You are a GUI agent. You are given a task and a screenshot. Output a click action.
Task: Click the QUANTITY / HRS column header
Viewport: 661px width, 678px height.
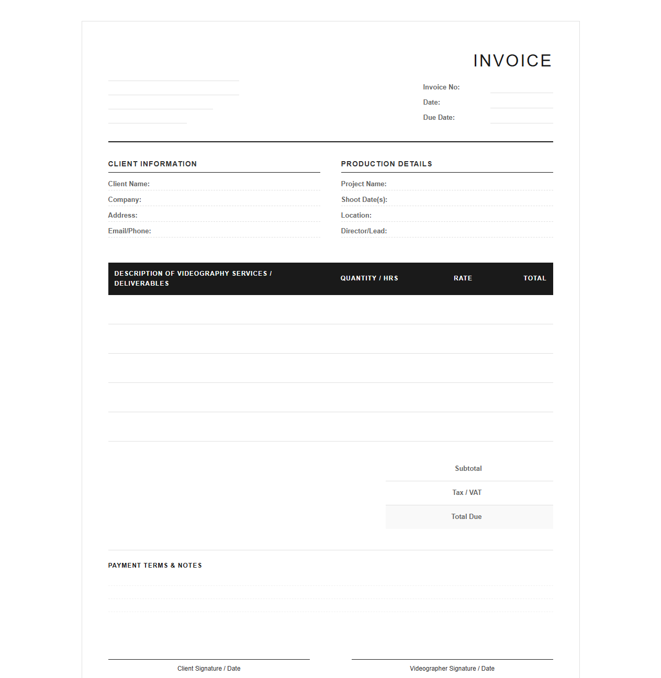pyautogui.click(x=369, y=278)
